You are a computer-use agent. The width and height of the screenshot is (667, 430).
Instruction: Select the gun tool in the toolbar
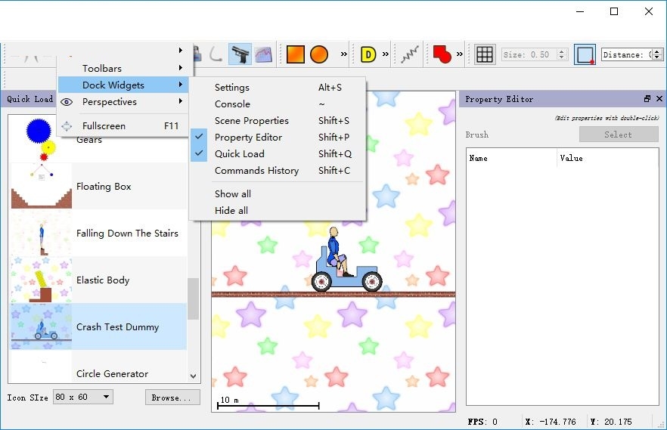point(240,54)
